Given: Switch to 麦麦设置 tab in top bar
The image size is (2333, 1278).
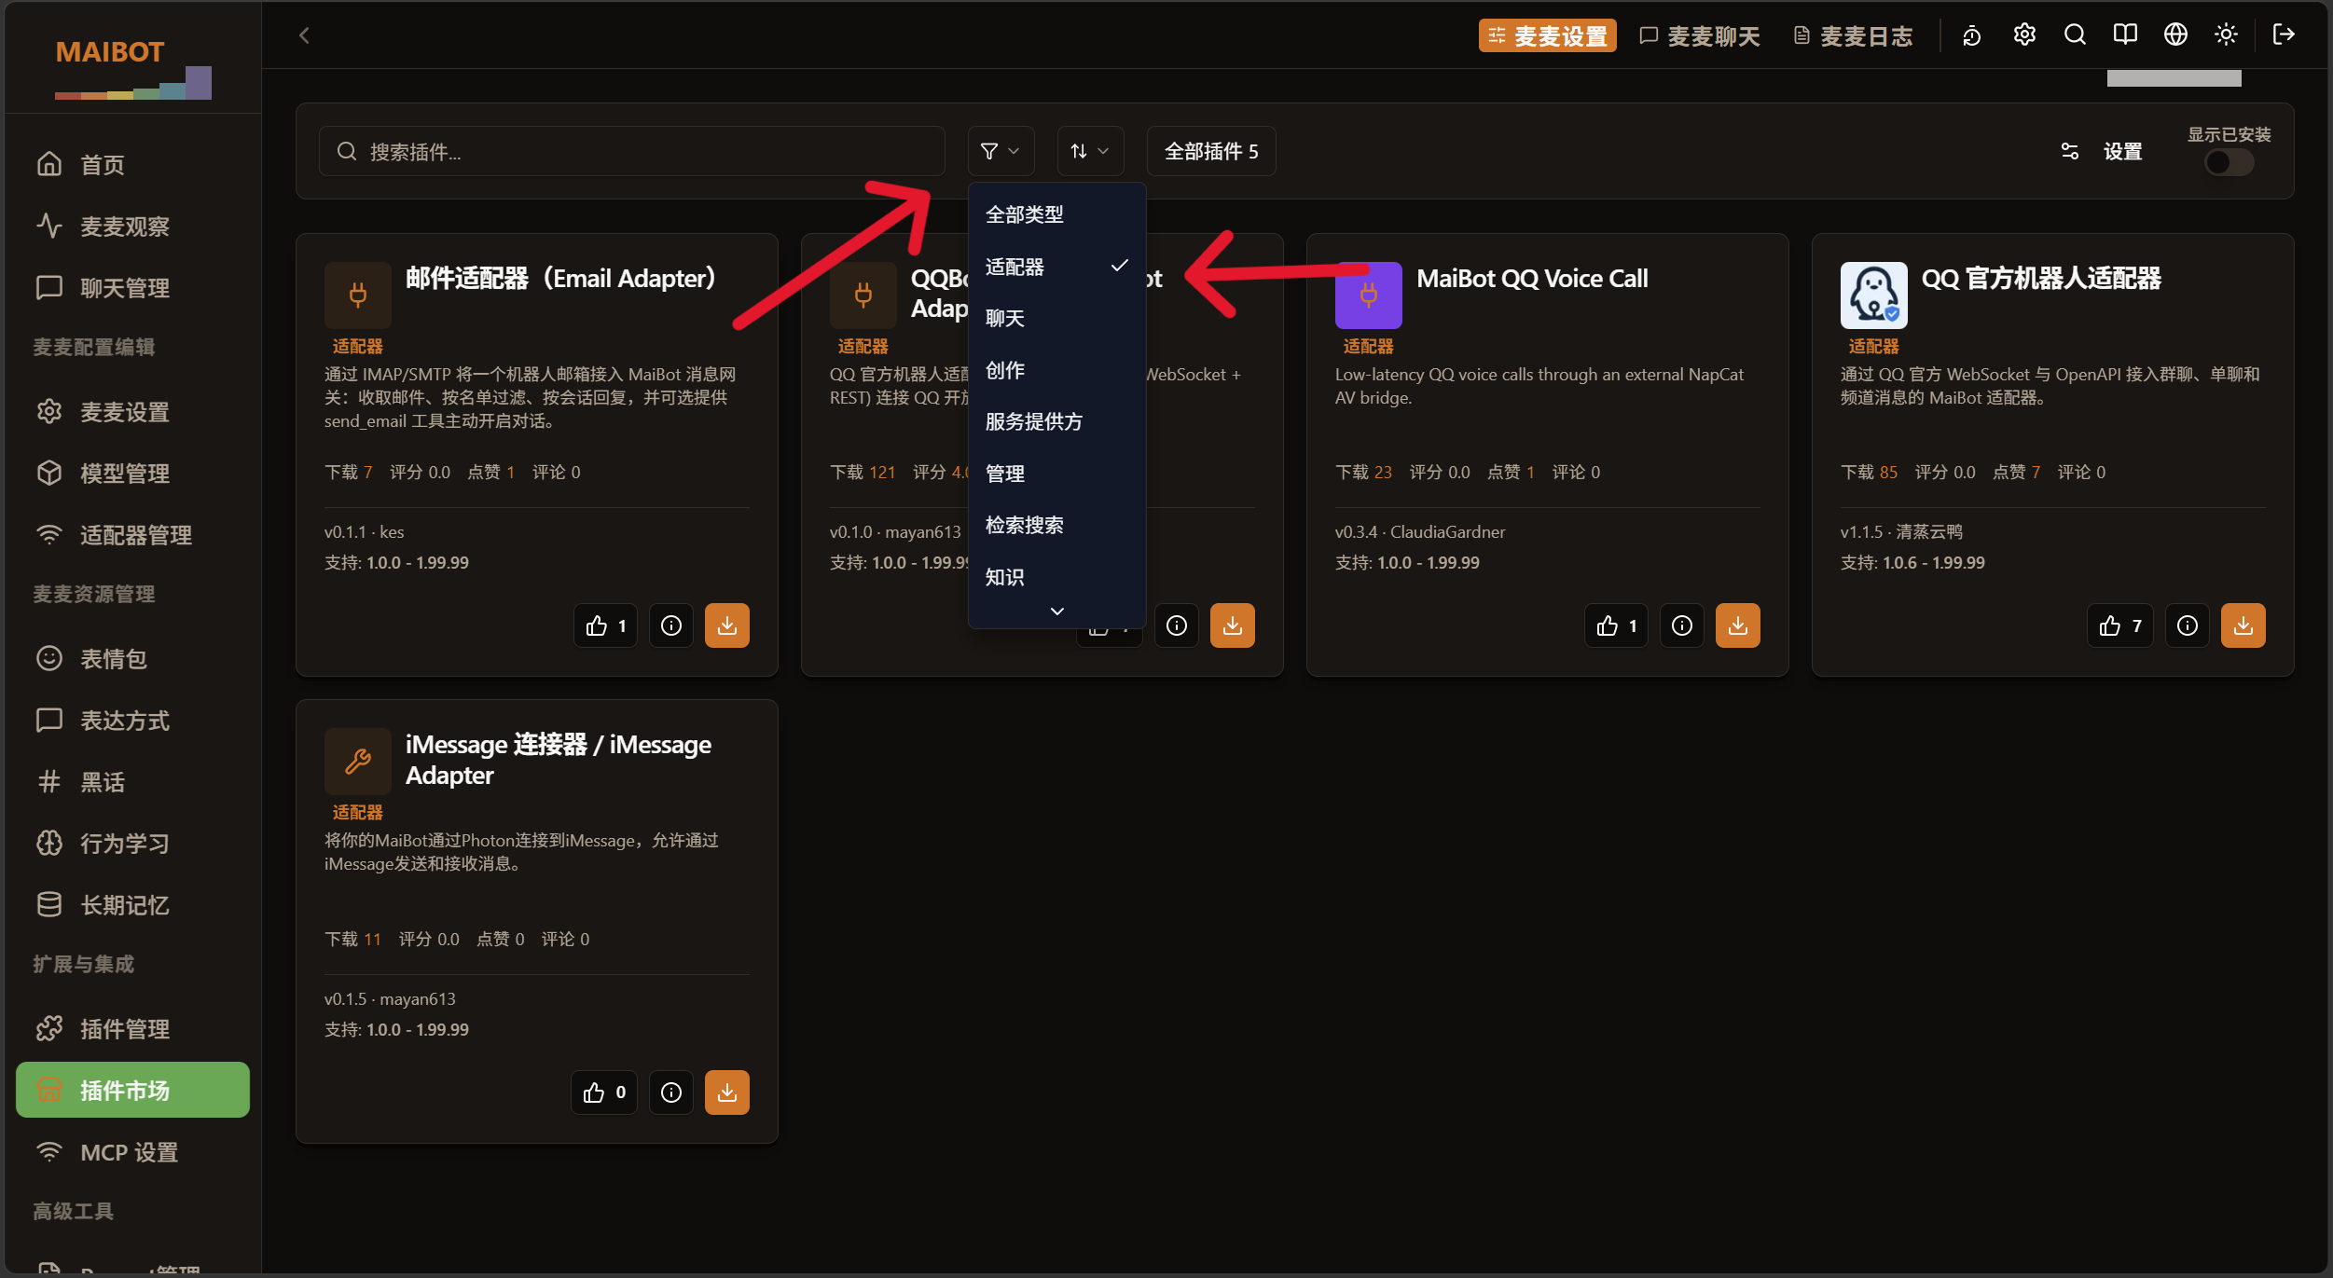Looking at the screenshot, I should pyautogui.click(x=1548, y=36).
